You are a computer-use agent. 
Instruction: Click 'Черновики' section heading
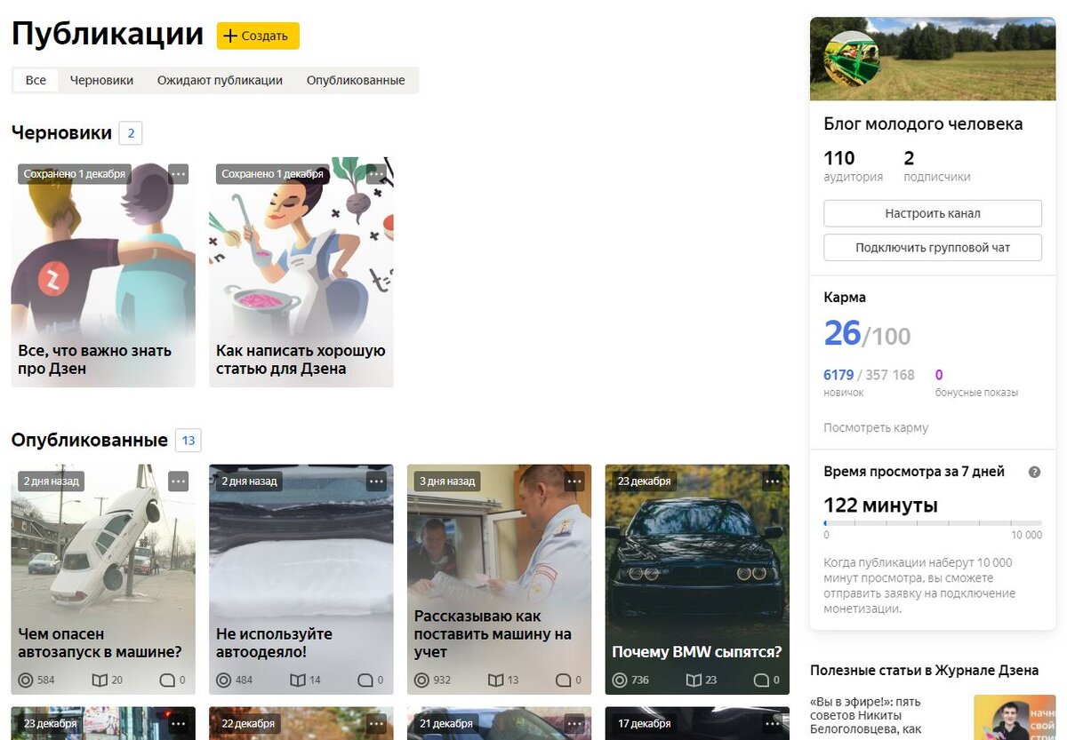[x=61, y=133]
